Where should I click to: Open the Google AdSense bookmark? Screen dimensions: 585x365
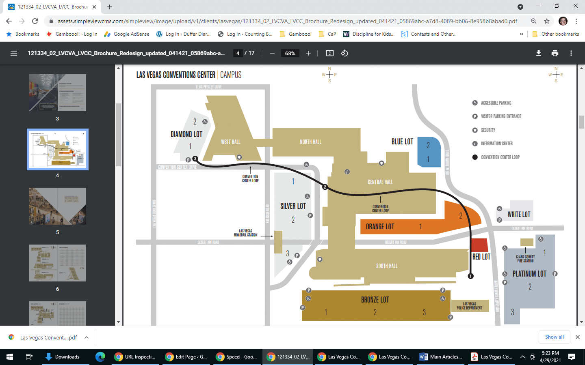click(x=127, y=34)
